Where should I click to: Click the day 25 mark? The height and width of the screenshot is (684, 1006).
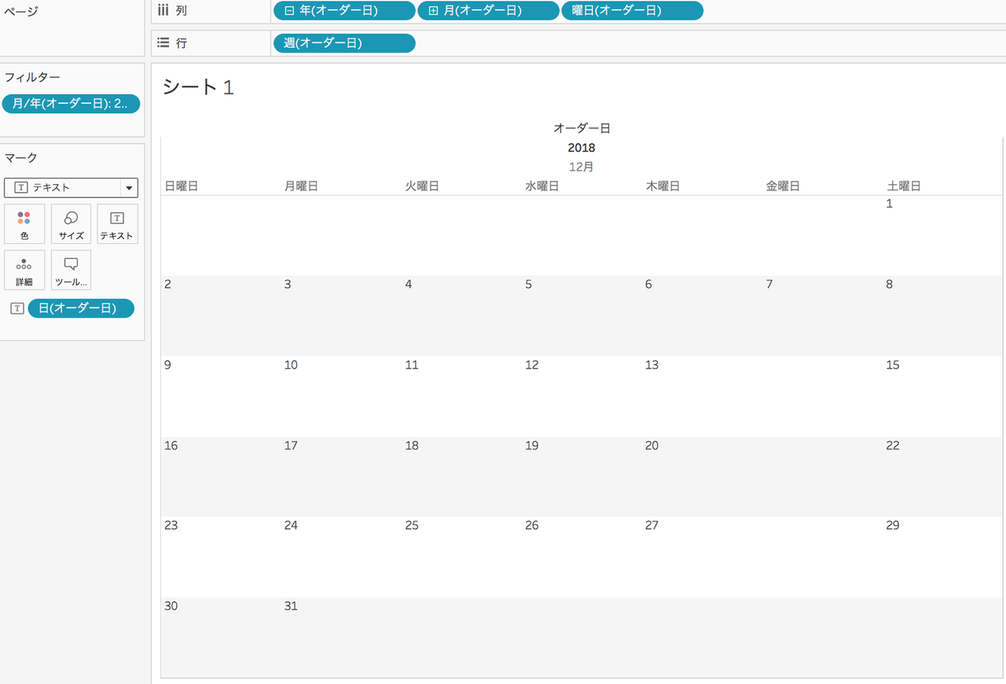pos(412,525)
